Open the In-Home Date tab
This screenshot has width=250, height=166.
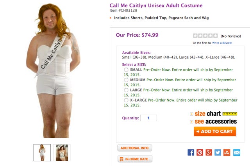tap(134, 159)
